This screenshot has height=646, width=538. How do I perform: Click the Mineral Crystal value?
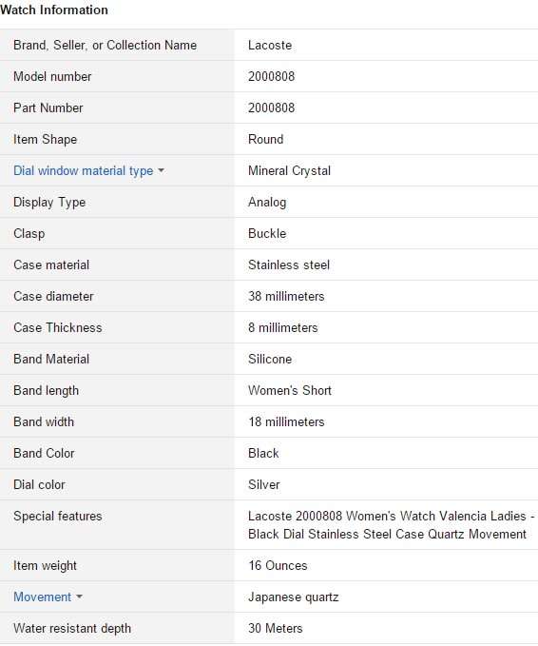[289, 171]
